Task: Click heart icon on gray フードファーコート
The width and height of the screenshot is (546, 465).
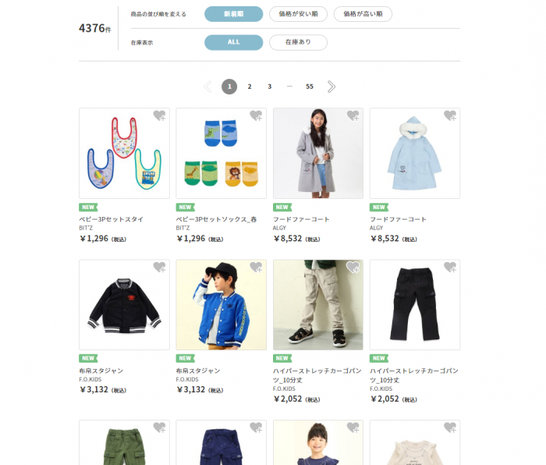Action: point(353,115)
